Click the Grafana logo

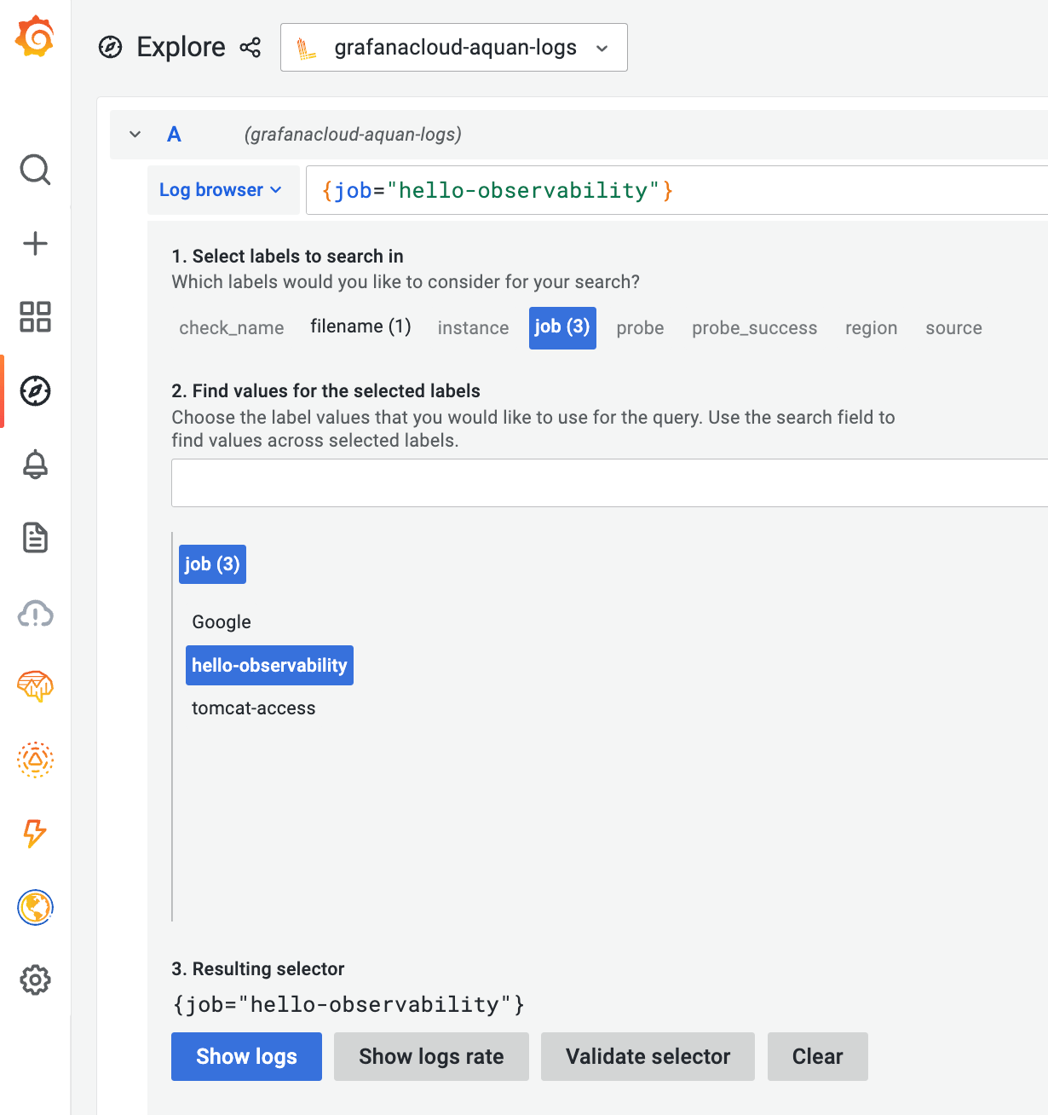click(x=35, y=38)
